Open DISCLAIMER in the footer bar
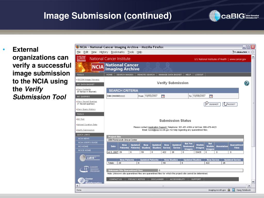 click(158, 179)
